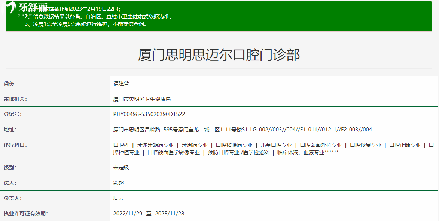Click 预防口腔专业 /医学检验科 entry
The width and height of the screenshot is (439, 221).
click(238, 153)
